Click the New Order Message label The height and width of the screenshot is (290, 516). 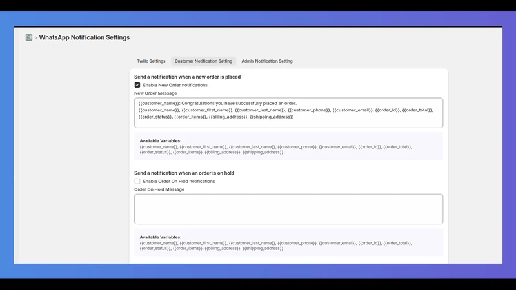click(155, 93)
